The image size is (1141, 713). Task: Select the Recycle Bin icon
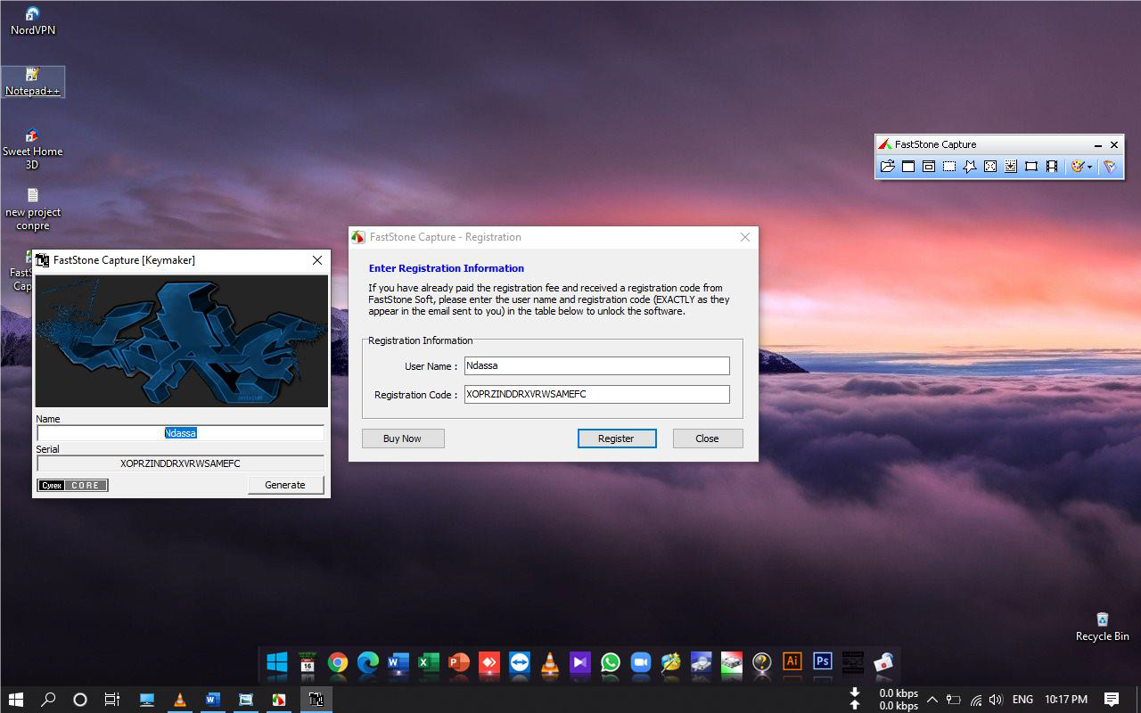1103,627
